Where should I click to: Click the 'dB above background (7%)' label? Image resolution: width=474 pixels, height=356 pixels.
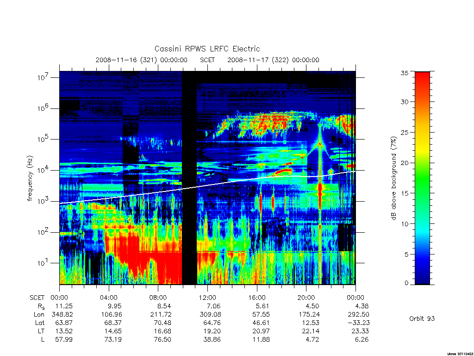coord(393,178)
